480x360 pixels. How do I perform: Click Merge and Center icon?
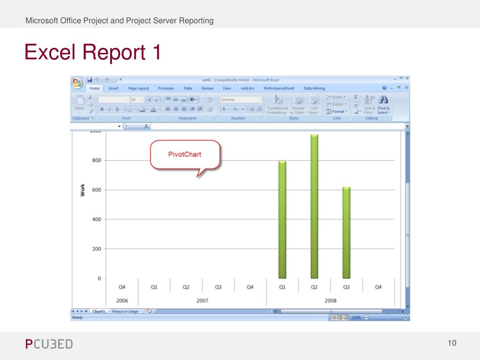click(210, 109)
